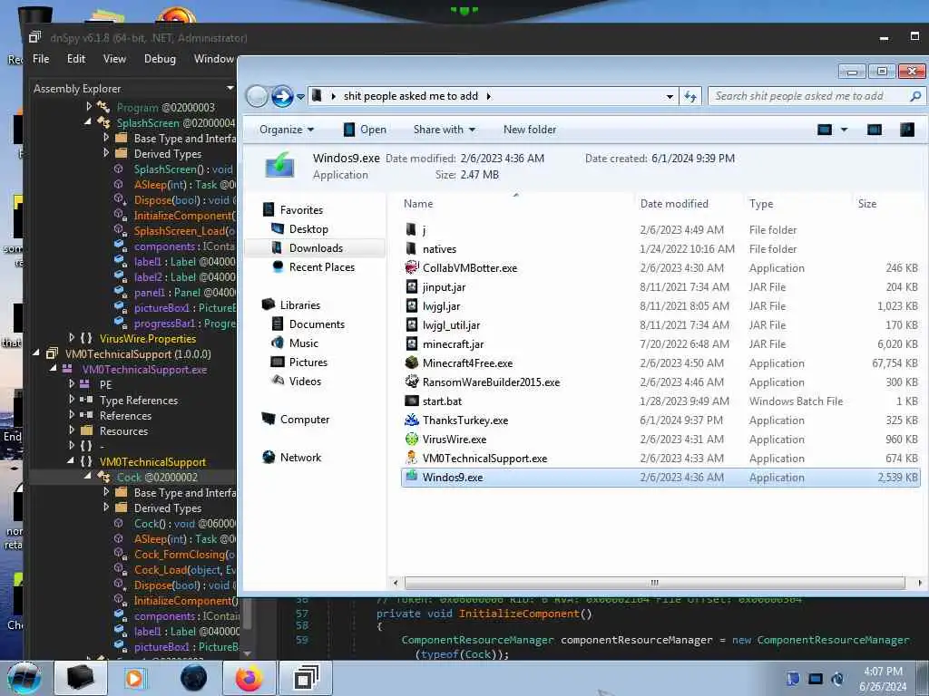929x696 pixels.
Task: Show the preview pane button
Action: [875, 130]
